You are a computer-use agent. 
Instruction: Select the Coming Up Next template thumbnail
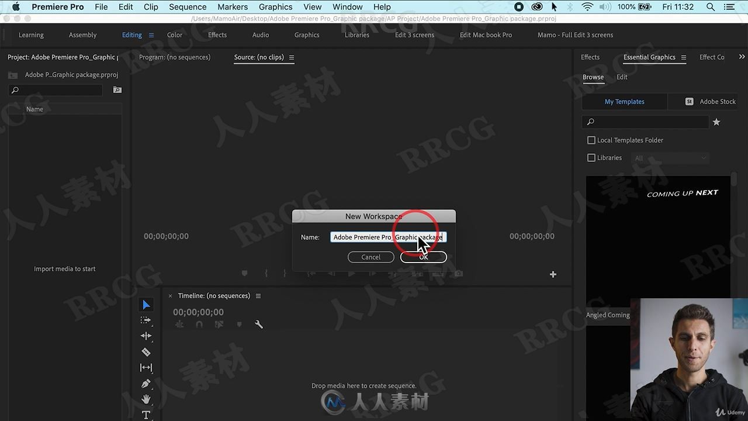[658, 241]
